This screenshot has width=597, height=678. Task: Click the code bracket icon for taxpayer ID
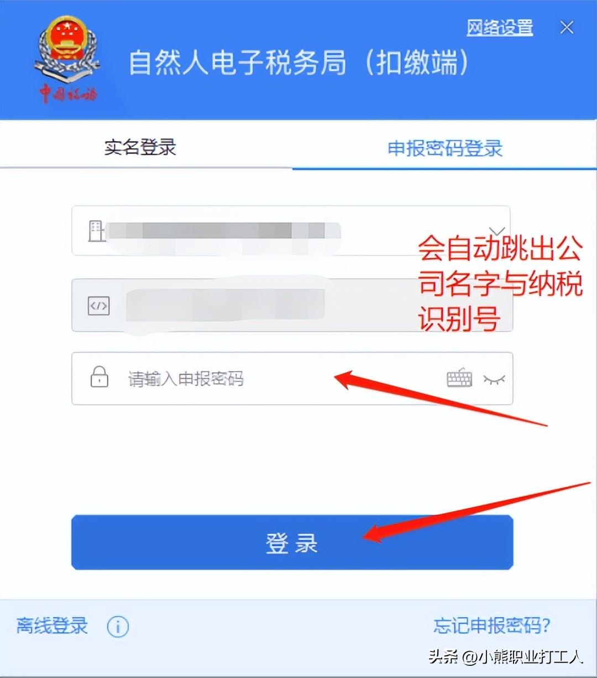tap(99, 305)
